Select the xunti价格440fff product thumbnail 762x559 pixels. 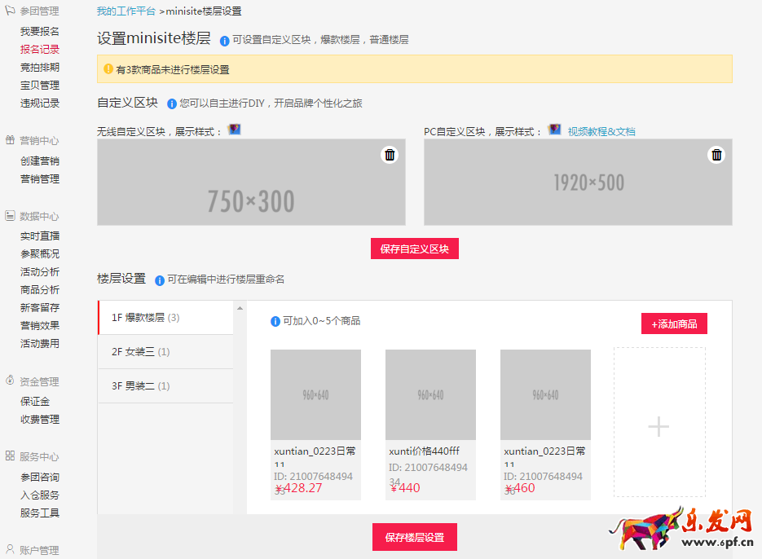pos(430,394)
